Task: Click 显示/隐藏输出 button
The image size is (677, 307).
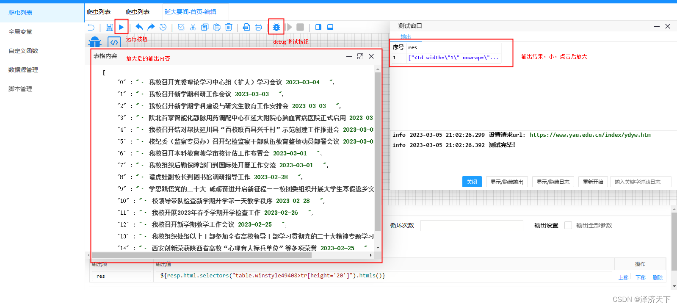Action: [507, 182]
